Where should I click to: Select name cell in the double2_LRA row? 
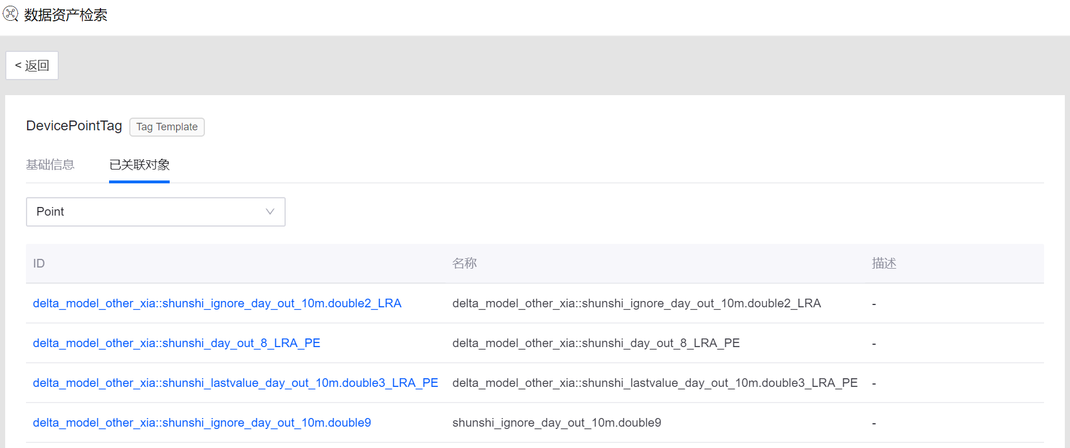(636, 303)
